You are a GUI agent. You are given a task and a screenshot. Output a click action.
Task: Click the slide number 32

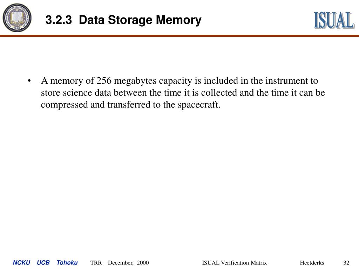(x=346, y=263)
